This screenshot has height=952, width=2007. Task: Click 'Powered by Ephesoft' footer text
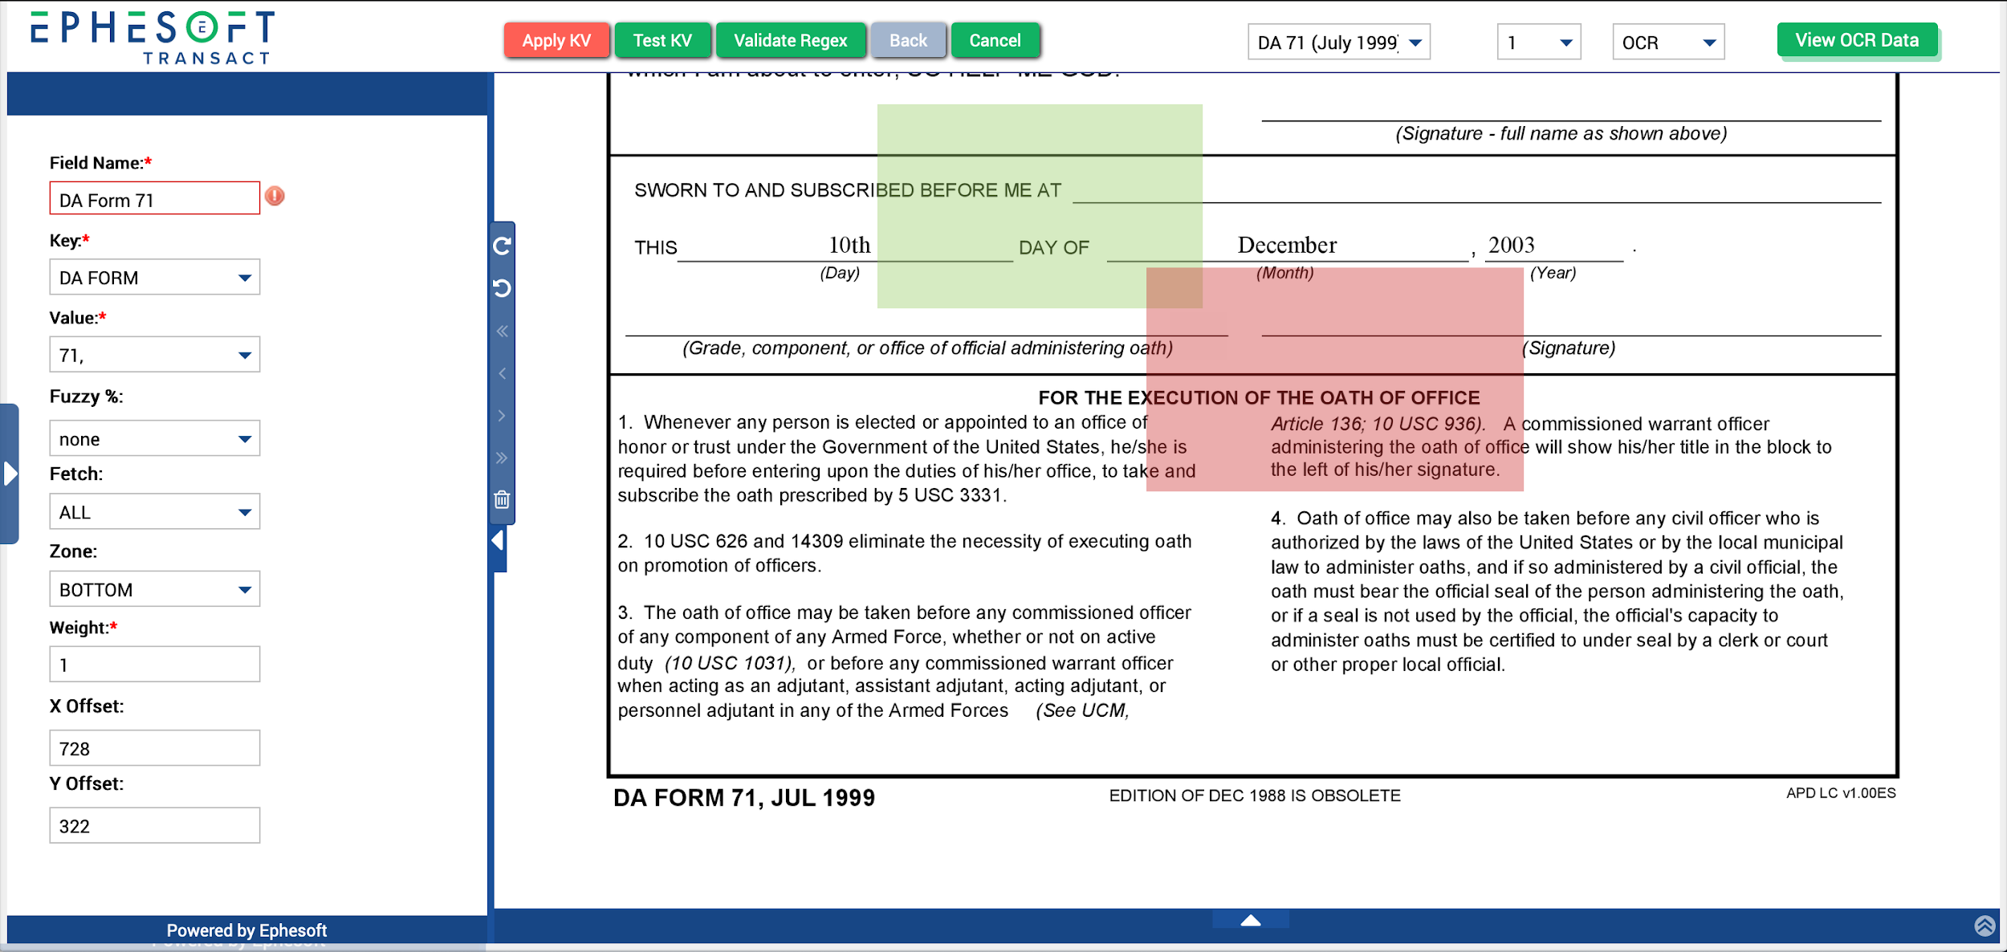click(246, 930)
